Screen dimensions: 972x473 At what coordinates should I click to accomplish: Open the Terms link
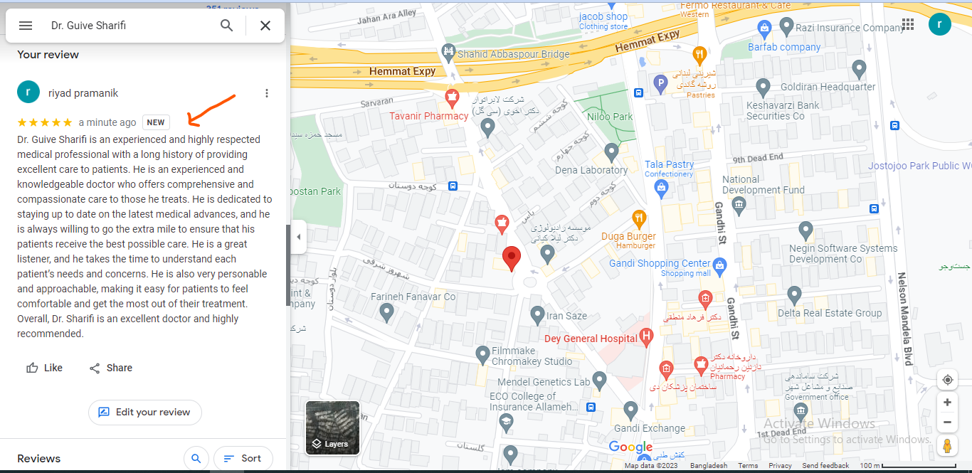(x=748, y=466)
